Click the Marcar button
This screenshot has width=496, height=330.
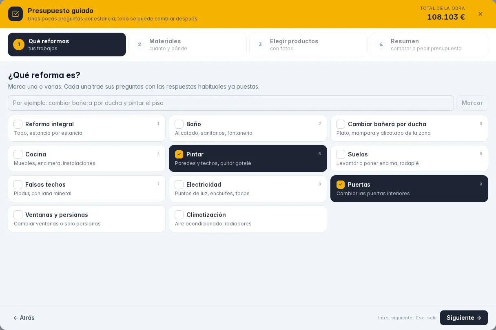click(472, 103)
